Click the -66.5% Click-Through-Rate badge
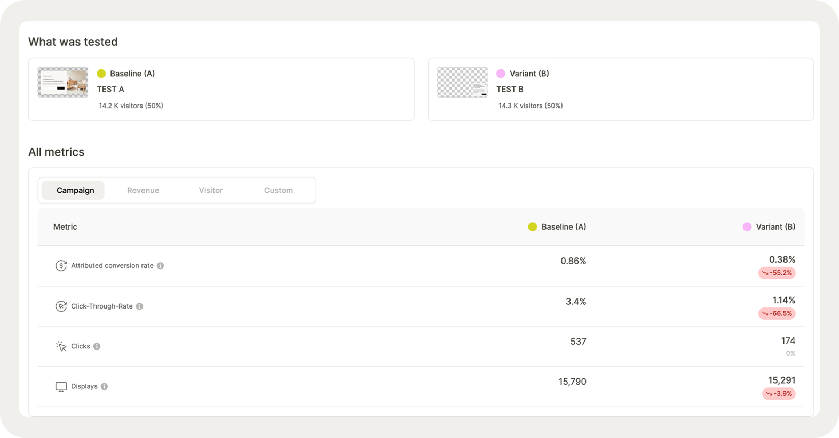Screen dimensions: 839x438 click(777, 313)
